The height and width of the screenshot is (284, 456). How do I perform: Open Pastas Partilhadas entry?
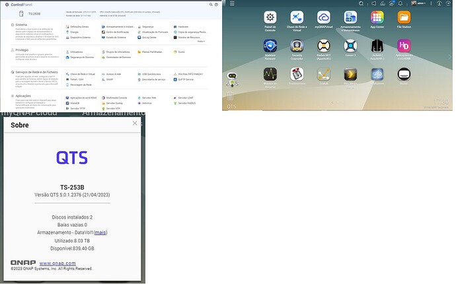click(x=150, y=52)
